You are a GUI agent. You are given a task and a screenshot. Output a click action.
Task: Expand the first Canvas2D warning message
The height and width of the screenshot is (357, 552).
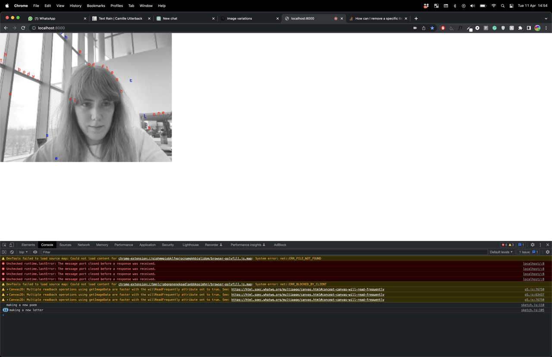point(8,290)
